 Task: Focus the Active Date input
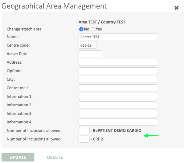(90, 54)
